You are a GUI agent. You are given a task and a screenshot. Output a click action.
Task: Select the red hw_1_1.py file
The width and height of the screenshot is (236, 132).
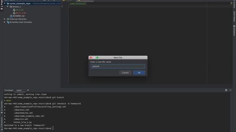[21, 13]
